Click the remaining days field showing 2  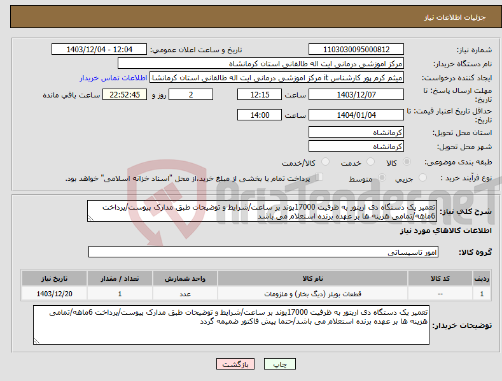191,94
